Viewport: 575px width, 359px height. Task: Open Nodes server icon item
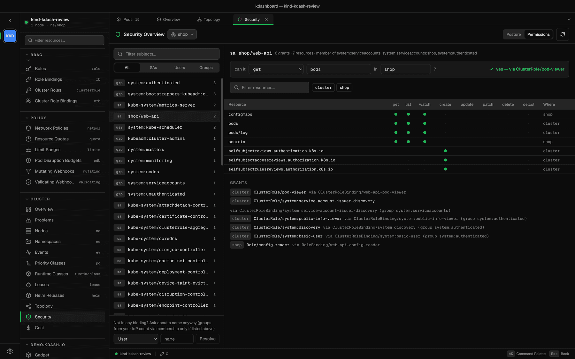coord(63,231)
